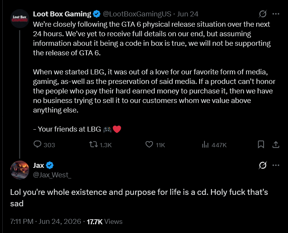
Task: Repost the Loot Box Gaming tweet
Action: [x=93, y=145]
